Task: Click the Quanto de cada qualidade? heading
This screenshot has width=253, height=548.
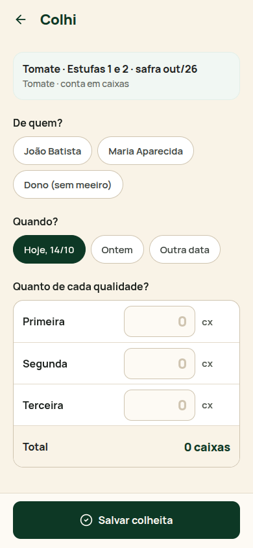Action: (80, 286)
